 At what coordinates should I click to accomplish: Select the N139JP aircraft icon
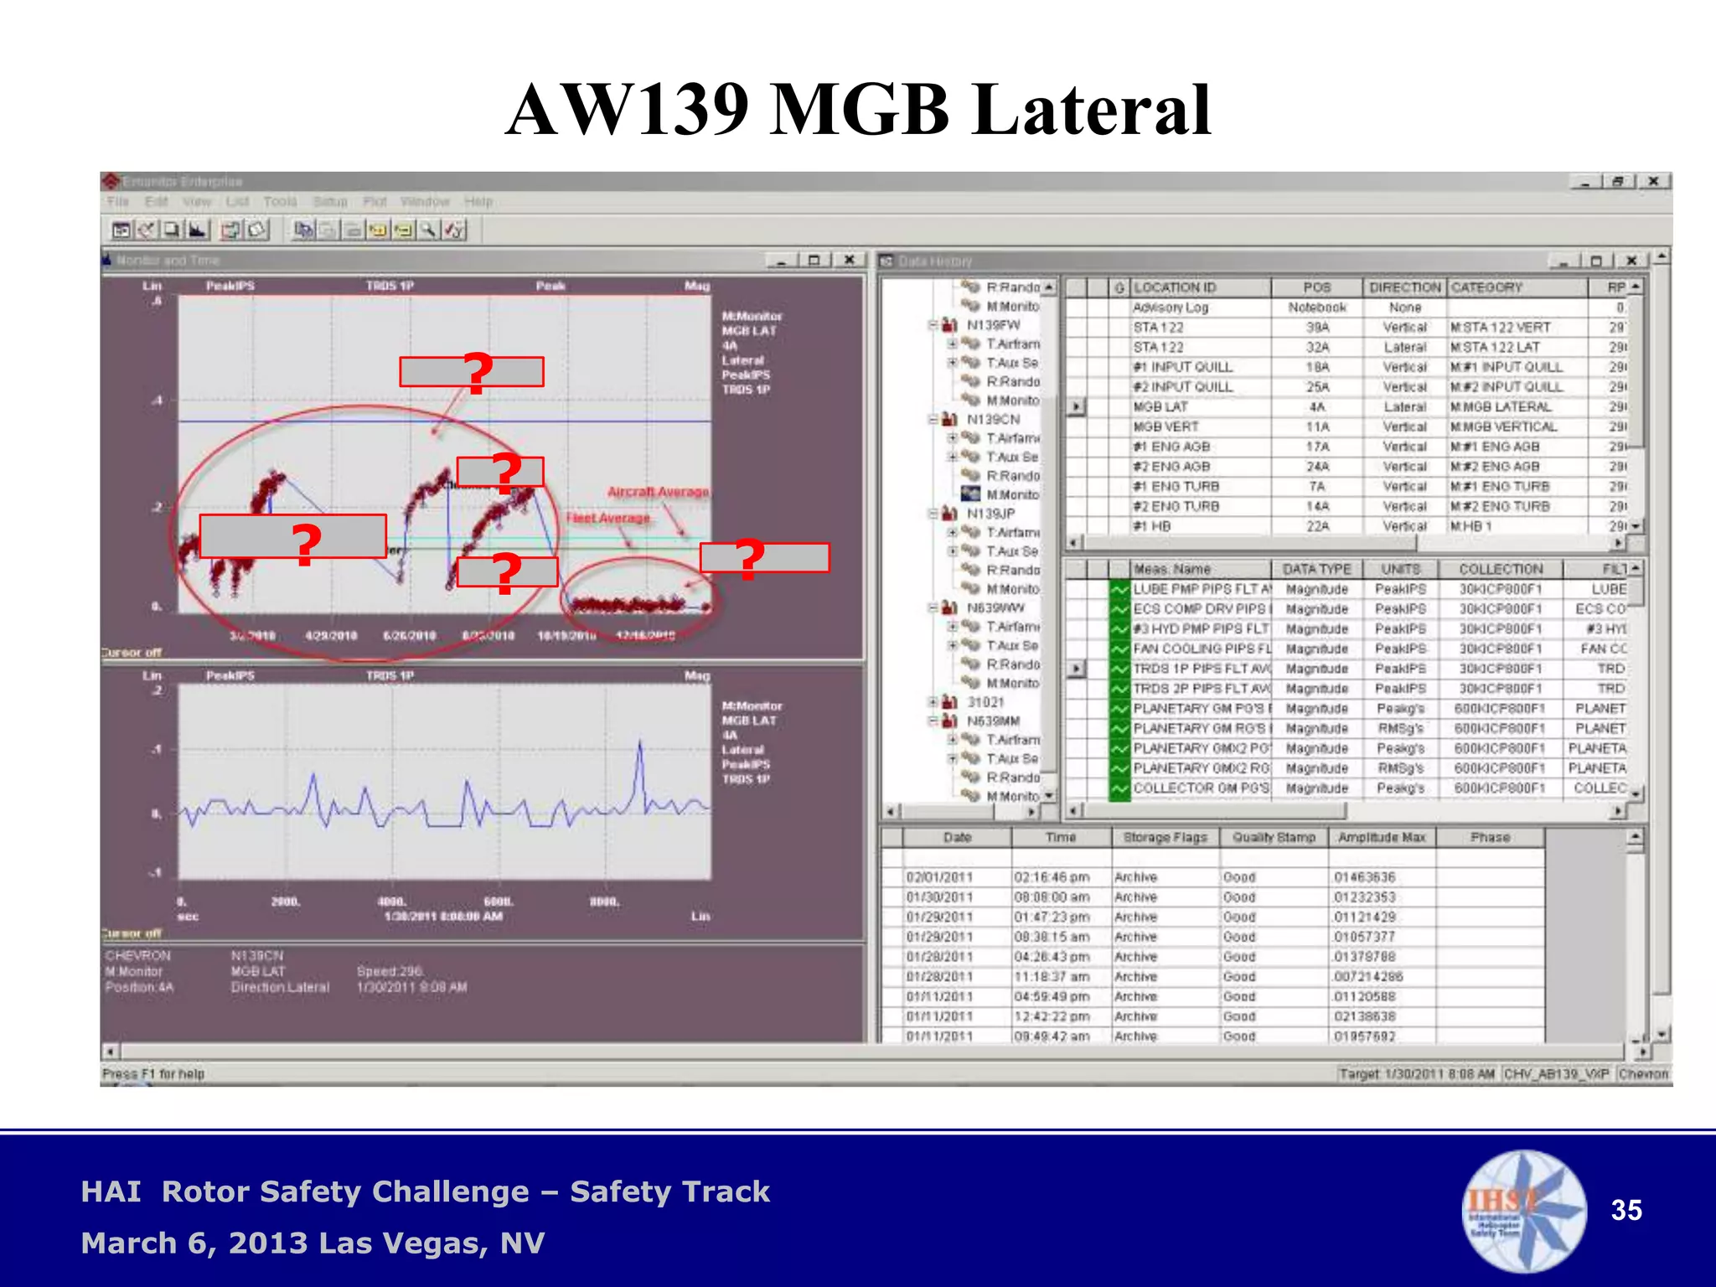click(x=950, y=514)
